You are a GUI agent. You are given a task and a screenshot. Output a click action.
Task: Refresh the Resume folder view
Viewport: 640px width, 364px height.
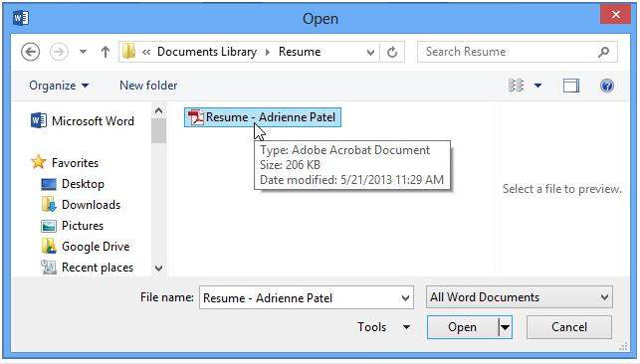(392, 52)
